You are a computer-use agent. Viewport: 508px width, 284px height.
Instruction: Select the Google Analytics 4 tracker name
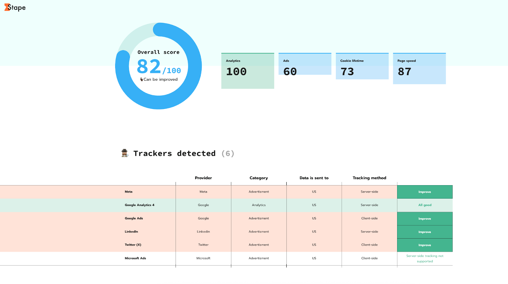coord(139,205)
